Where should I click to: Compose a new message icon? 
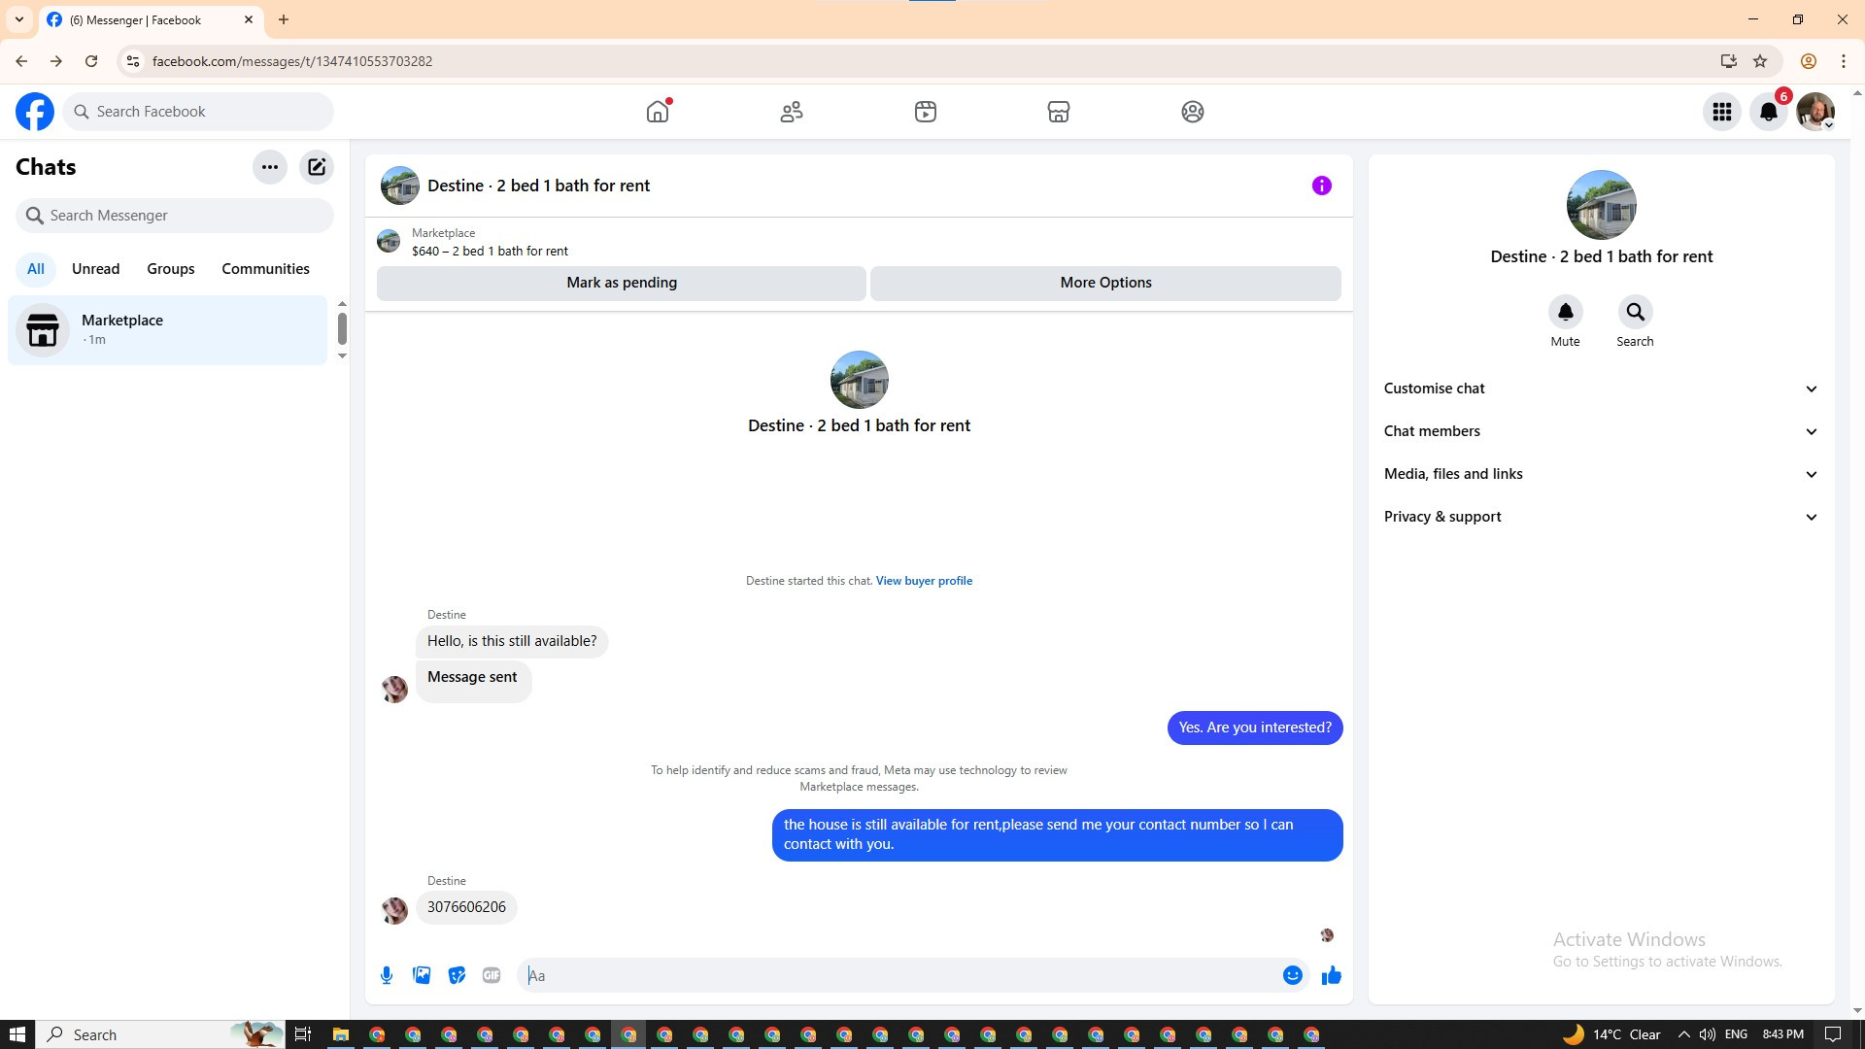[x=317, y=167]
